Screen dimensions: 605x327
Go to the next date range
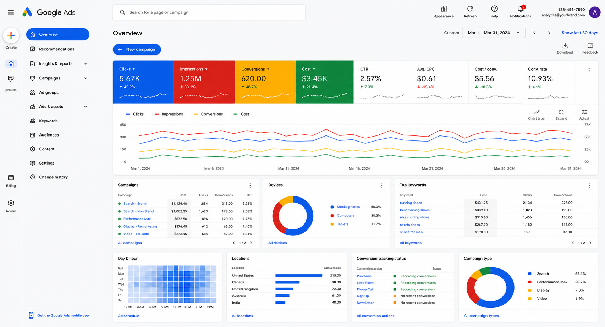coord(549,33)
